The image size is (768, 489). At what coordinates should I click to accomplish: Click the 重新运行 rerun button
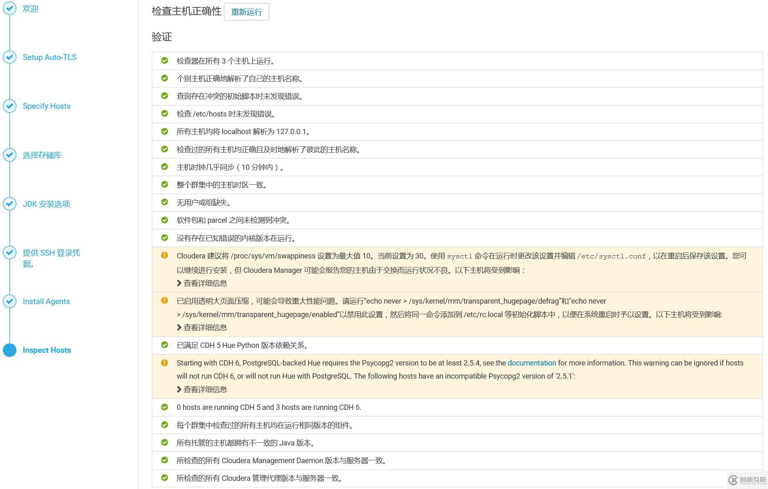[246, 12]
